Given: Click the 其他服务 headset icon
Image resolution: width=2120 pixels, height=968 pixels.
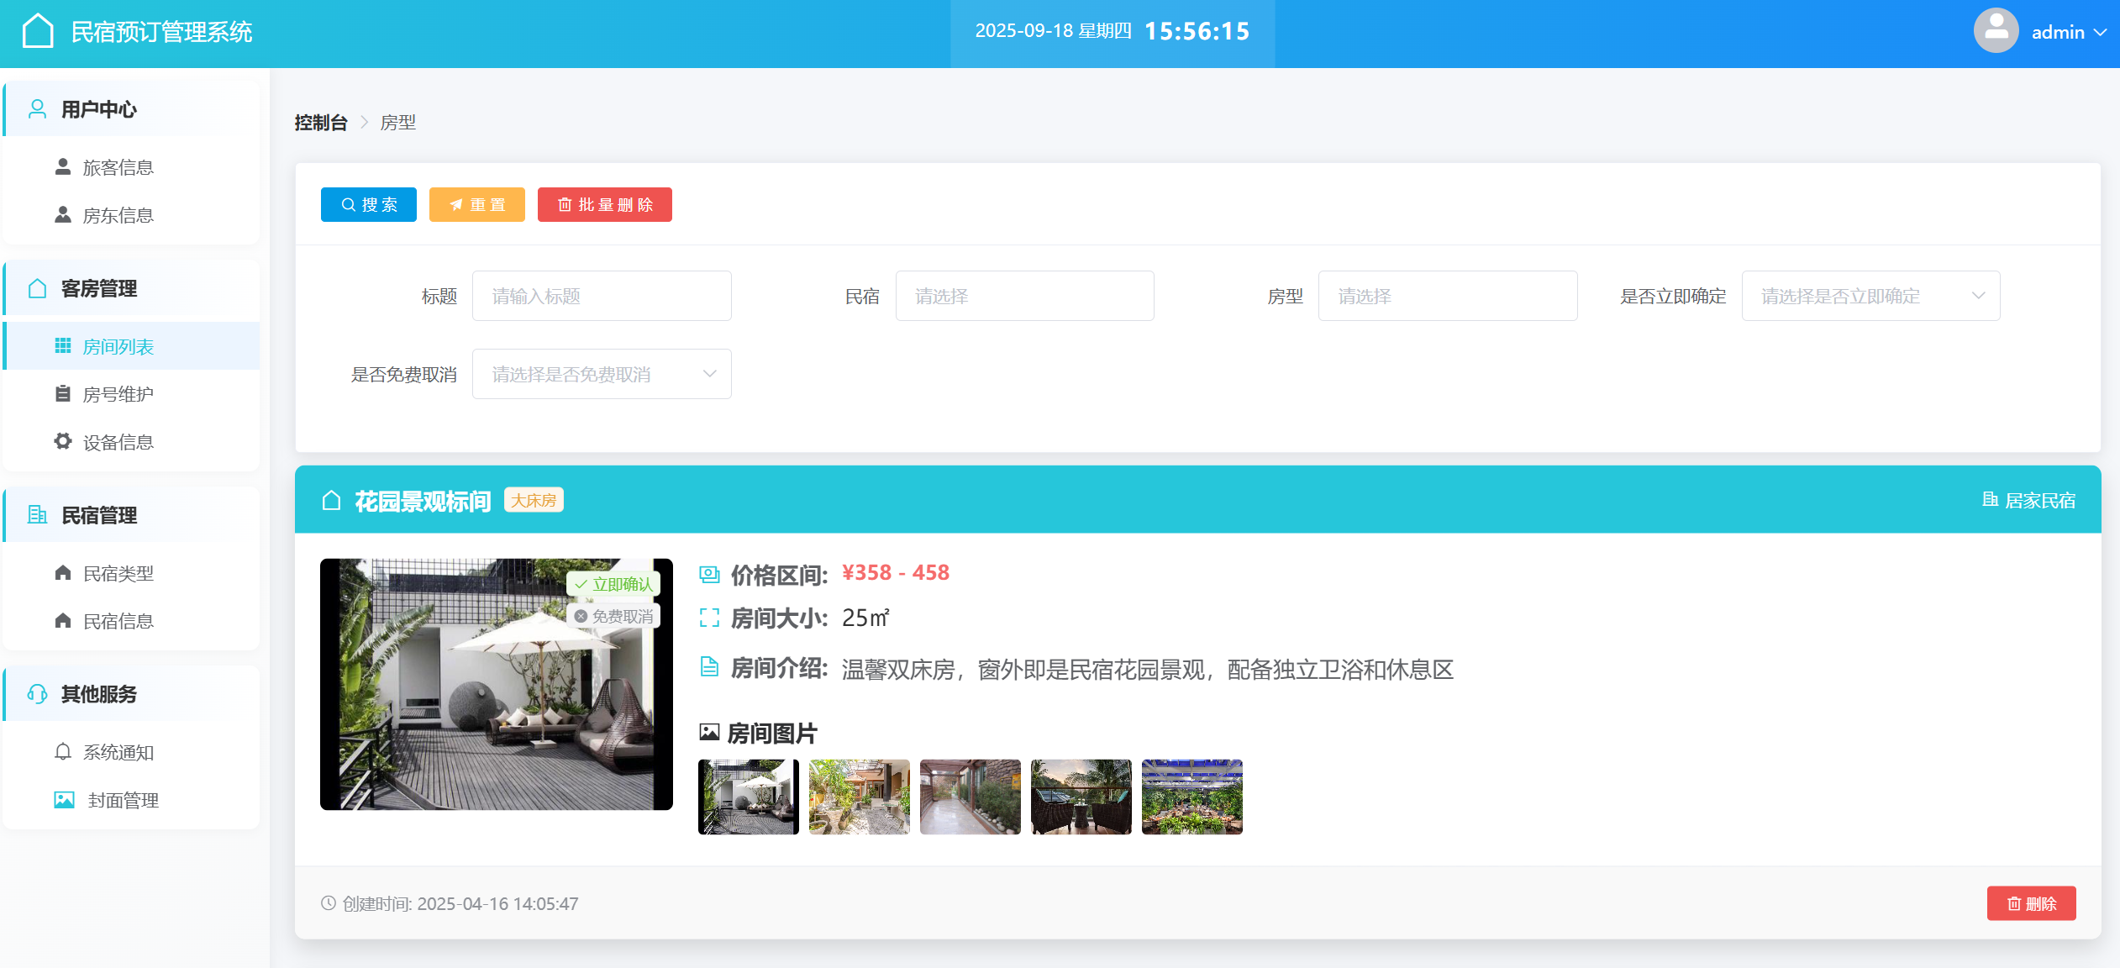Looking at the screenshot, I should [x=37, y=694].
